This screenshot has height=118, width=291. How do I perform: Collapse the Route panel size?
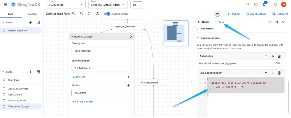pos(277,22)
